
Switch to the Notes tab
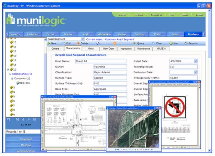[x=90, y=49]
